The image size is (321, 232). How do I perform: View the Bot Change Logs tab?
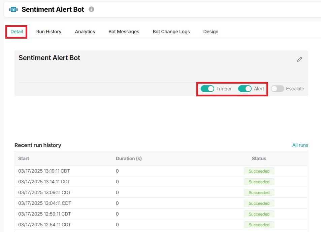[171, 32]
